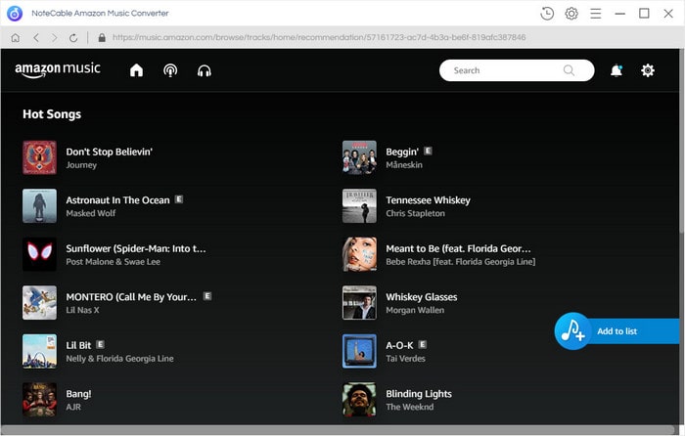The image size is (685, 436).
Task: Open Bang! album art thumbnail
Action: (40, 399)
